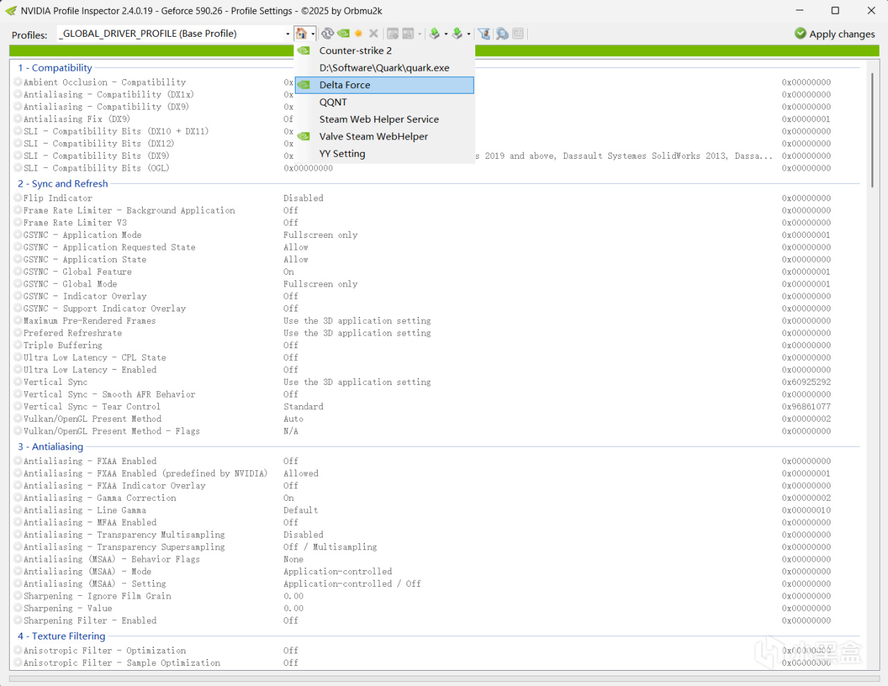Select Antialiasing (MSAA) - Behavior Flags row

click(x=112, y=560)
